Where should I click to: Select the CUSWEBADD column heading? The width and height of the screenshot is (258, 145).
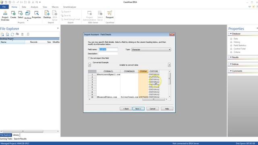(129, 71)
